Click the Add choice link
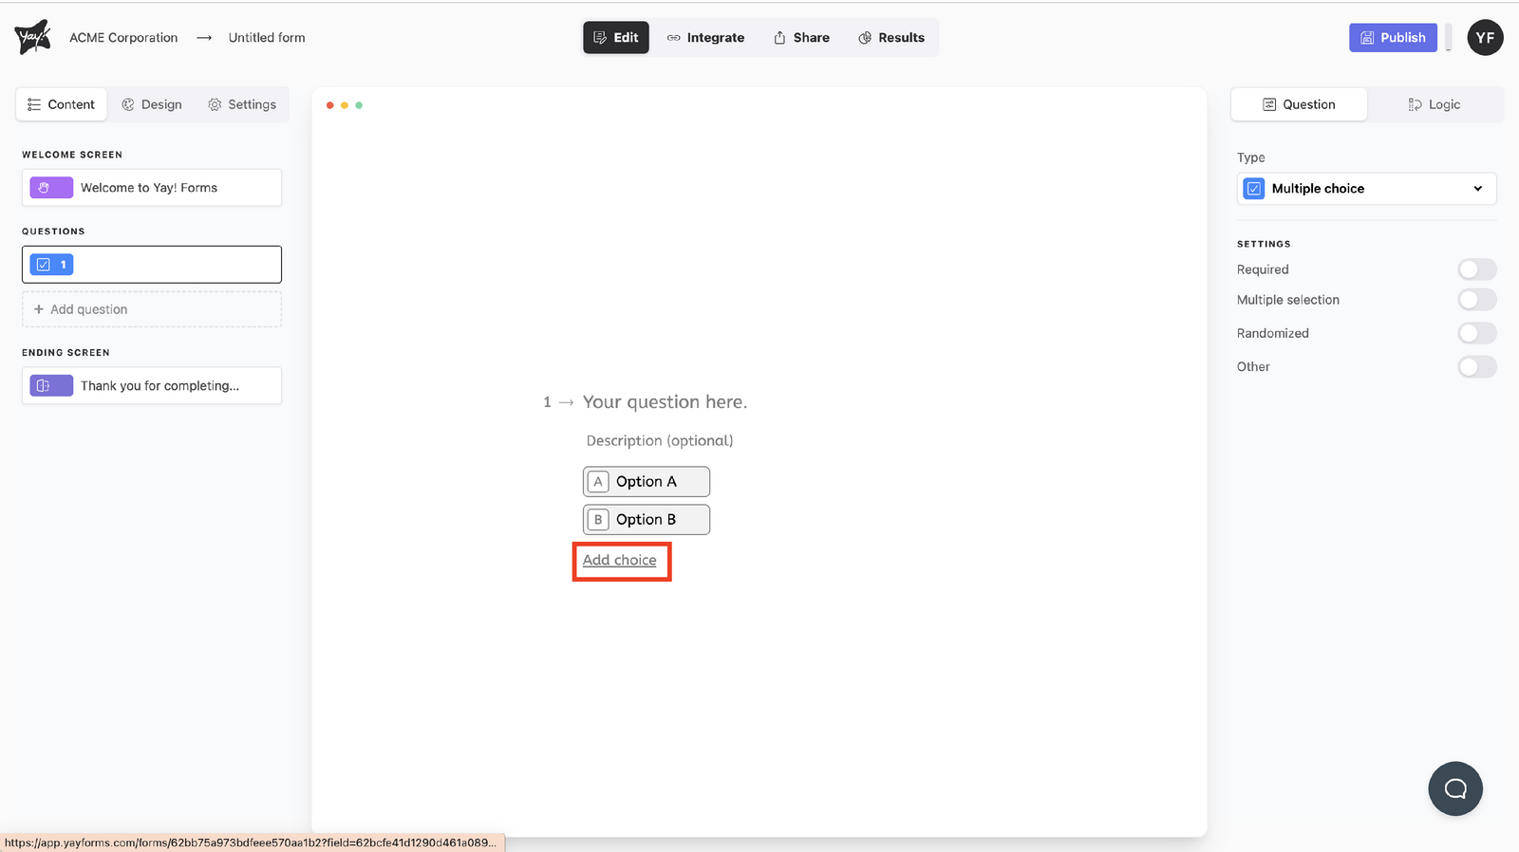The height and width of the screenshot is (852, 1519). [619, 561]
